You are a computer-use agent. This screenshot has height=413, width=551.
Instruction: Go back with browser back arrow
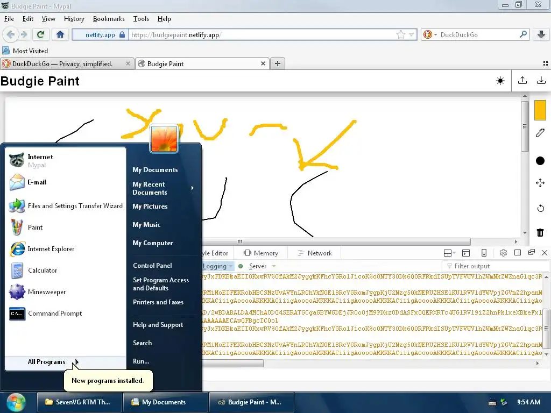click(x=11, y=34)
